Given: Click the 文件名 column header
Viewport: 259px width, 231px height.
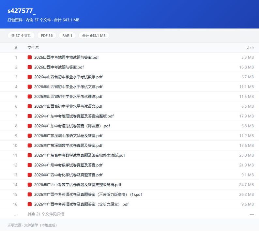Looking at the screenshot, I should pyautogui.click(x=33, y=48).
